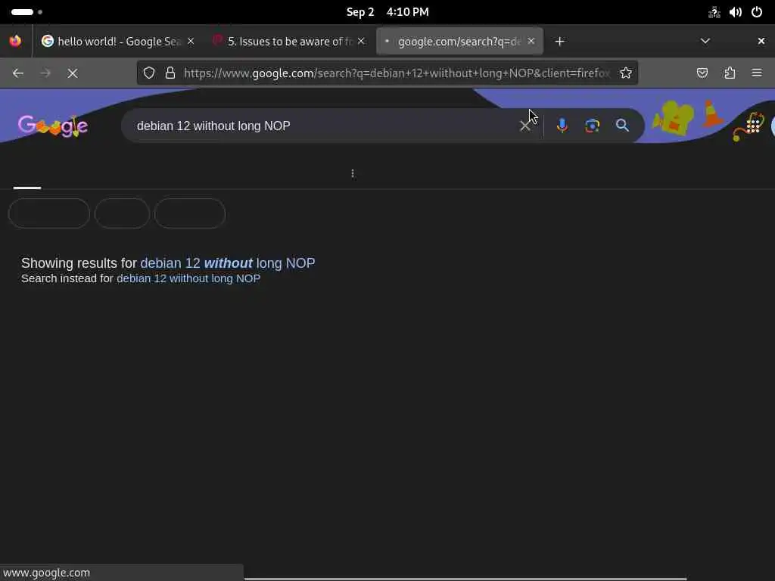775x581 pixels.
Task: Open the tracking protection shield icon
Action: click(x=149, y=73)
